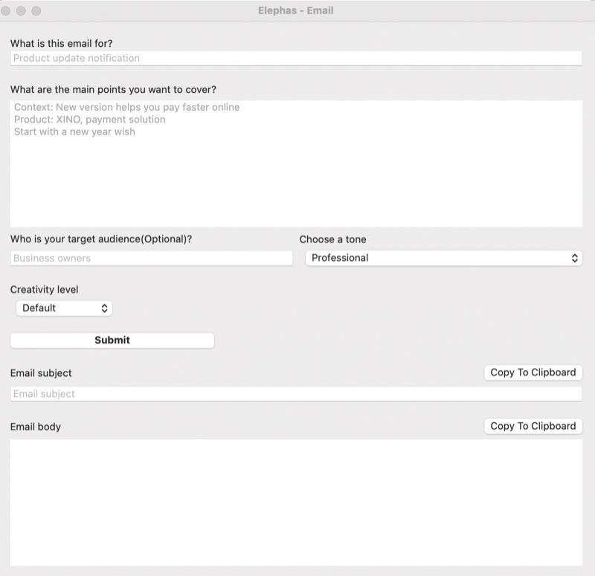Minimize the Elephas Email window

[21, 11]
